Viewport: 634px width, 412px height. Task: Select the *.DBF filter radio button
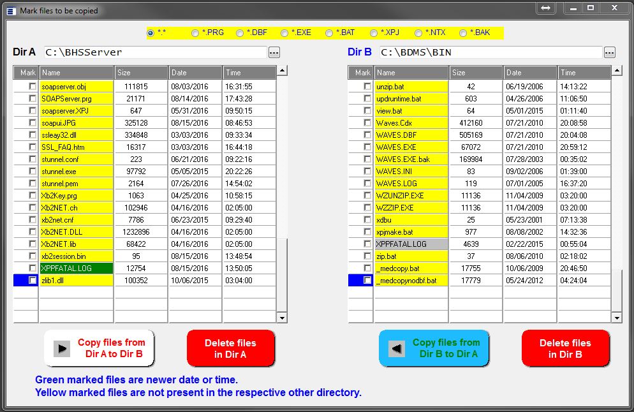(x=240, y=33)
